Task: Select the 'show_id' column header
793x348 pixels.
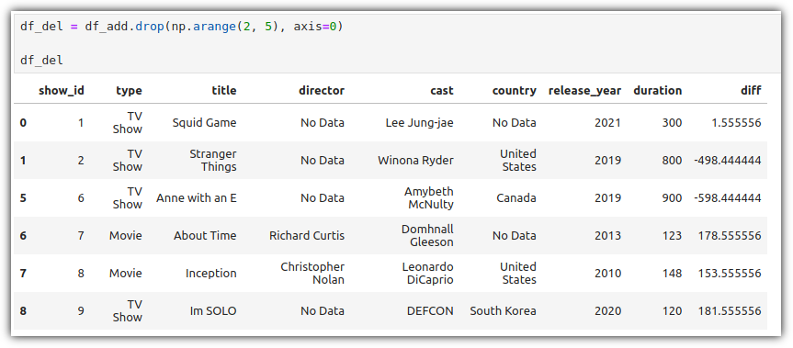Action: coord(62,91)
